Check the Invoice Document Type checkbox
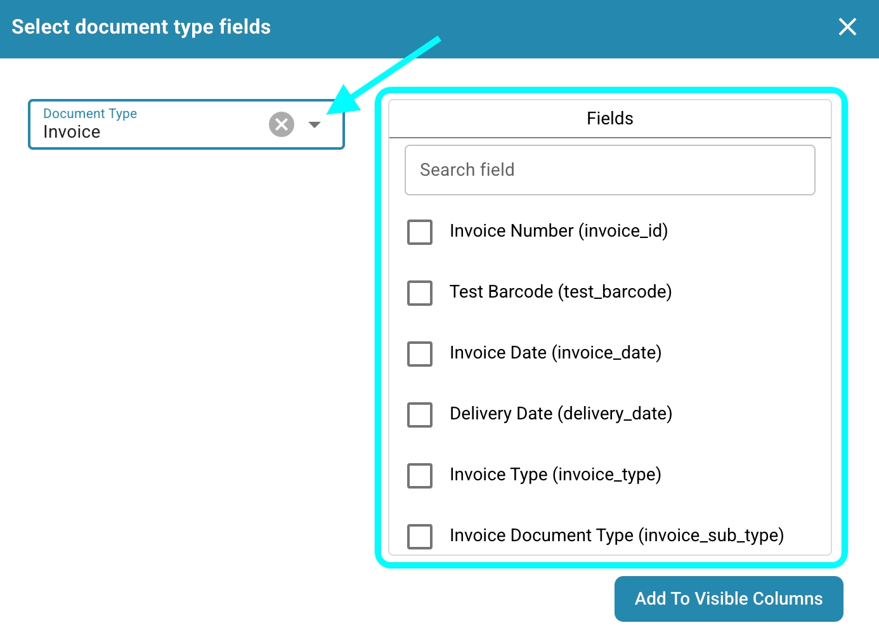Viewport: 879px width, 637px height. coord(420,536)
